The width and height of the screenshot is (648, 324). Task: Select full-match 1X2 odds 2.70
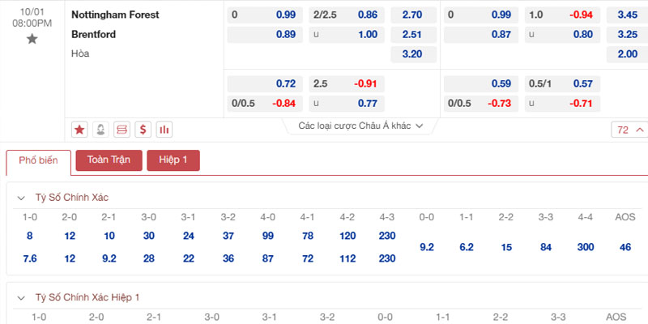tap(413, 15)
